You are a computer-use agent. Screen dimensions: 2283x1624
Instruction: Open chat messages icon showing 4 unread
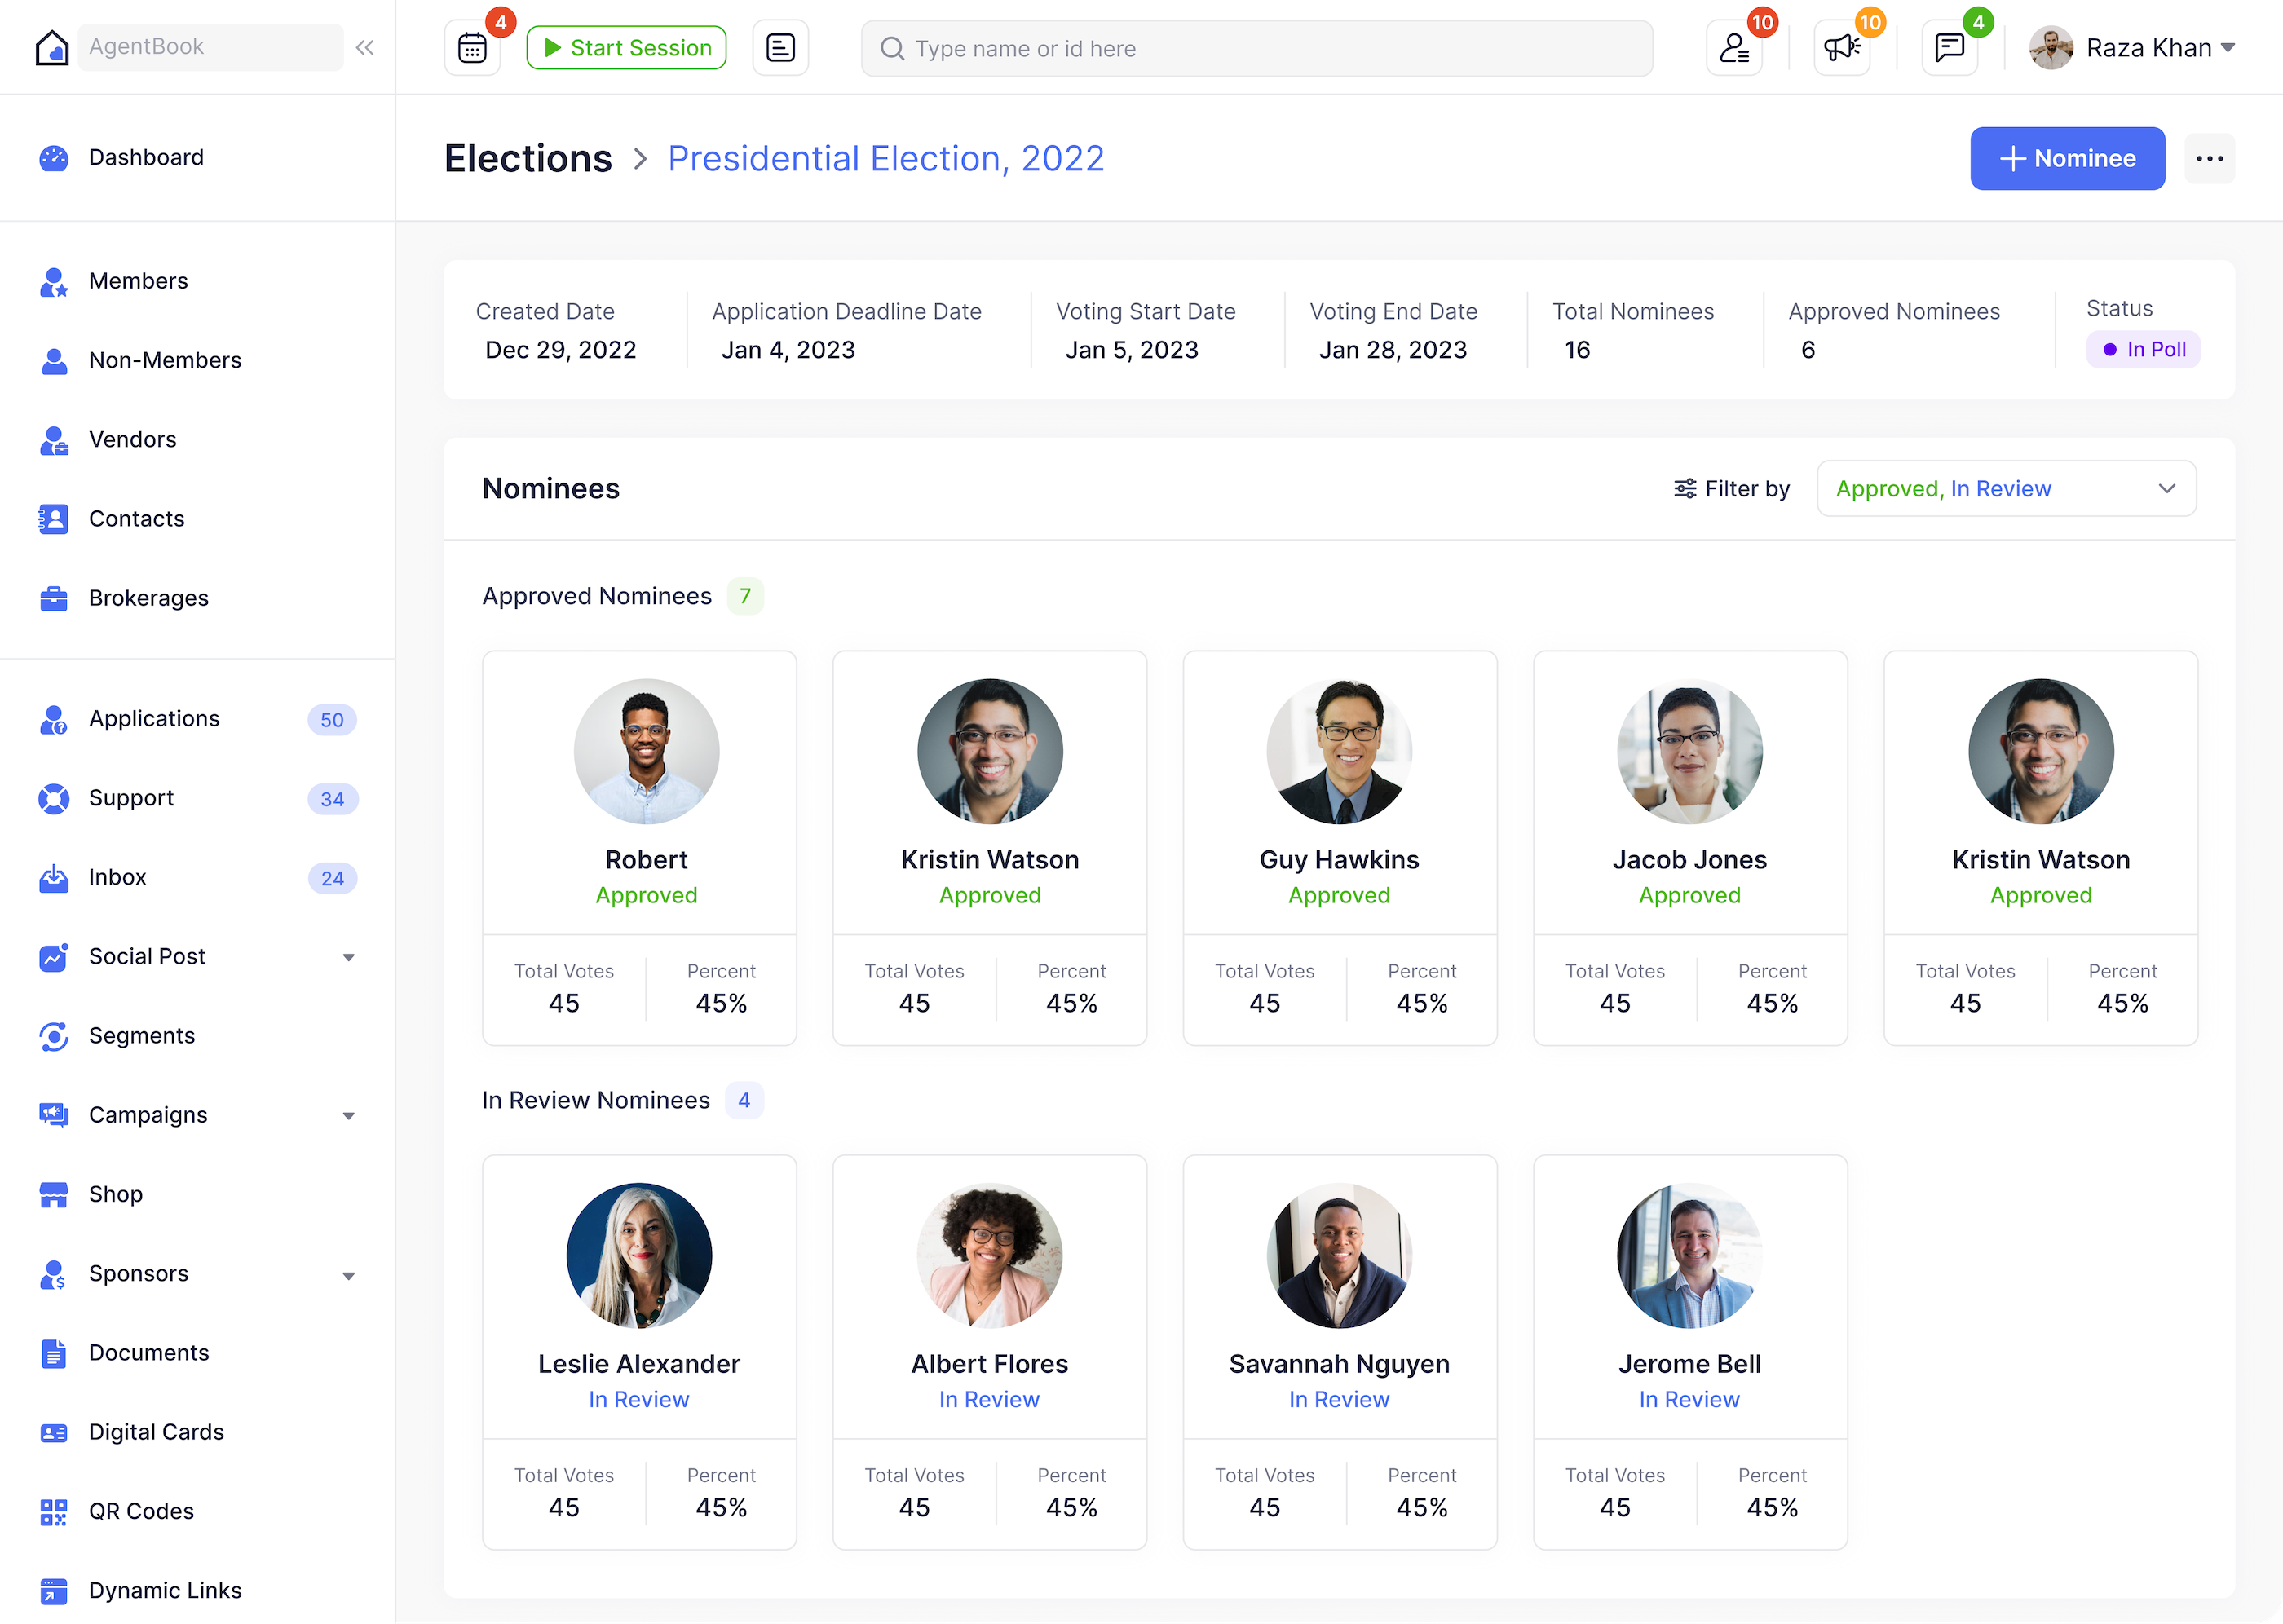[x=1948, y=47]
